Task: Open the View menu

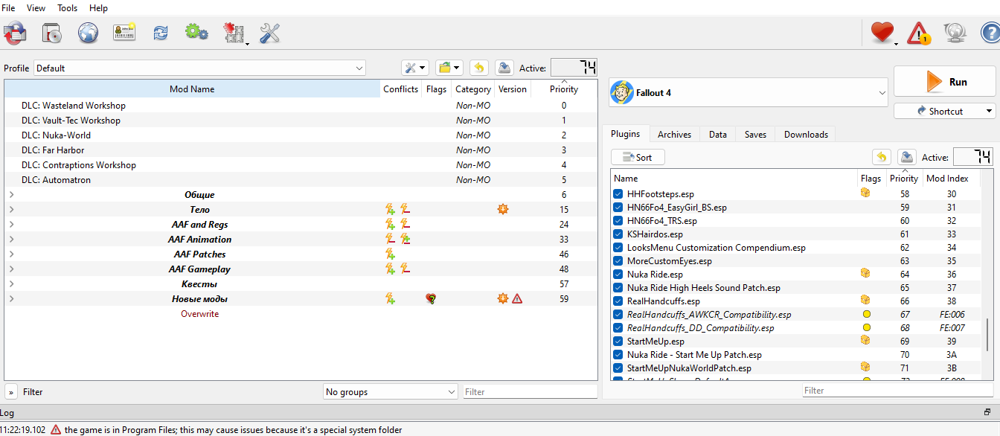Action: (x=36, y=7)
